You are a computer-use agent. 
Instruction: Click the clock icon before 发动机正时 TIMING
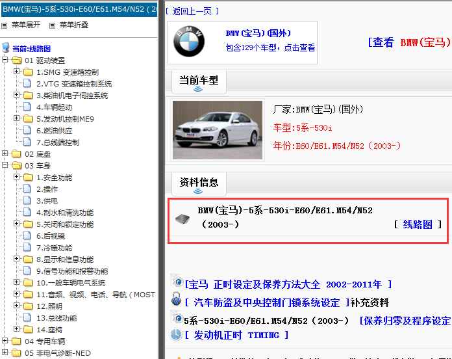coord(176,334)
